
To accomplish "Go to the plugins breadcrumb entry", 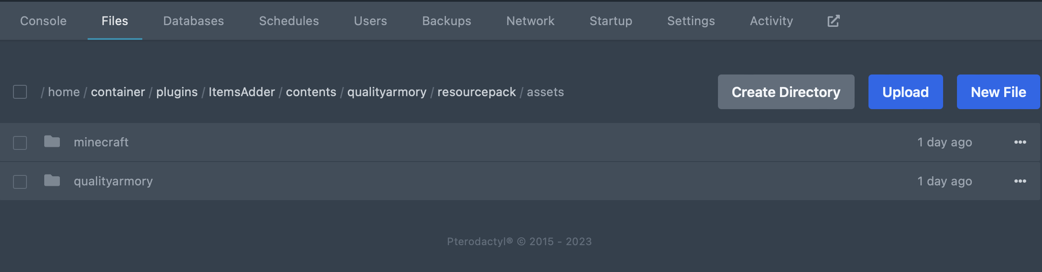I will [x=176, y=92].
